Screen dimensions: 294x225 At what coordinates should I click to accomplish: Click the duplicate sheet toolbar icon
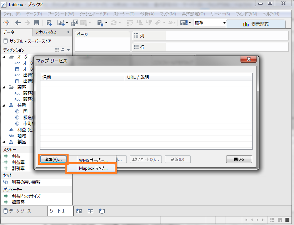(74, 23)
